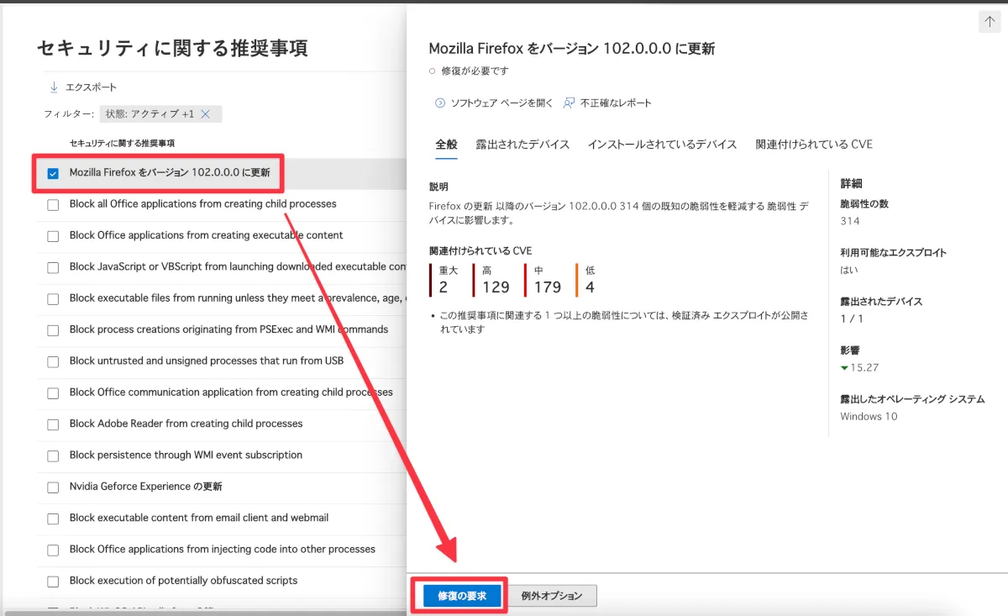Click the 低 CVE count 4
The height and width of the screenshot is (616, 1008).
[x=590, y=287]
